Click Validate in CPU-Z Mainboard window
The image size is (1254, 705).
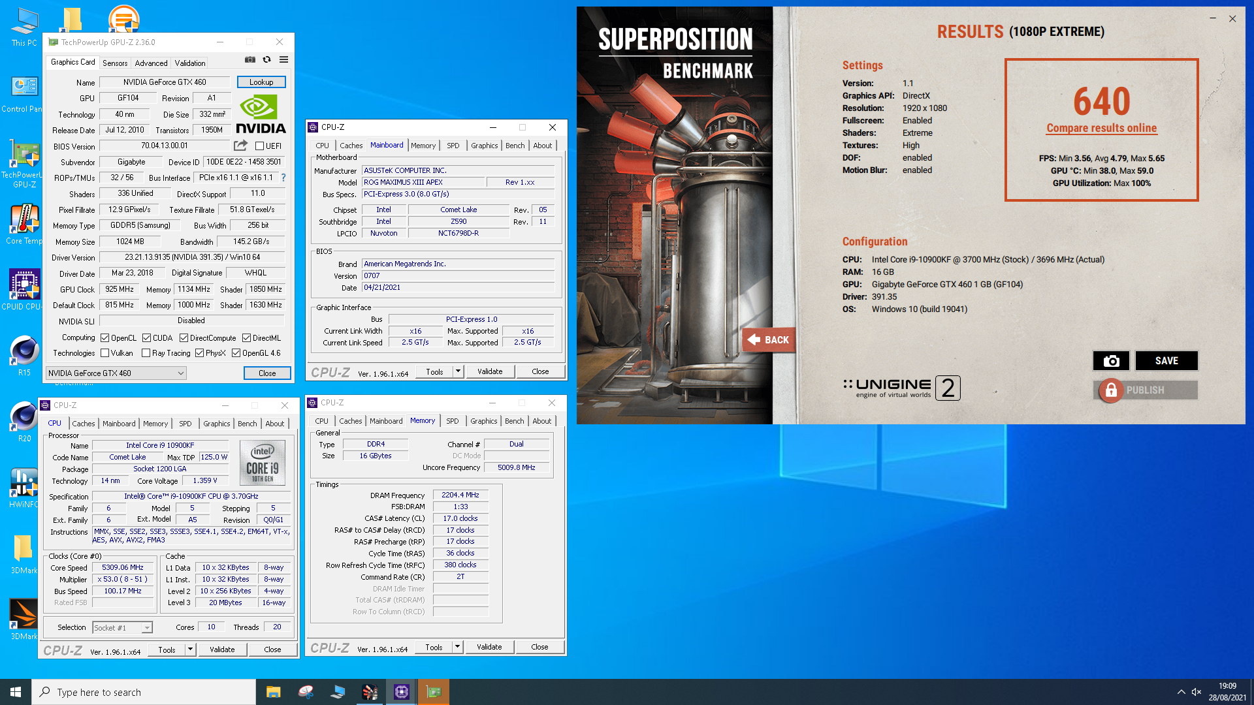point(490,371)
